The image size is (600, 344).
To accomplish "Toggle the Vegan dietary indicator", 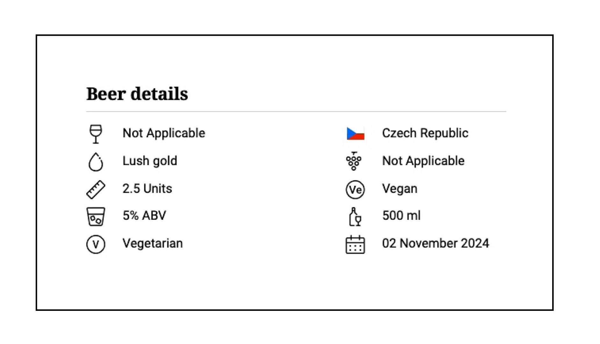I will pos(399,188).
